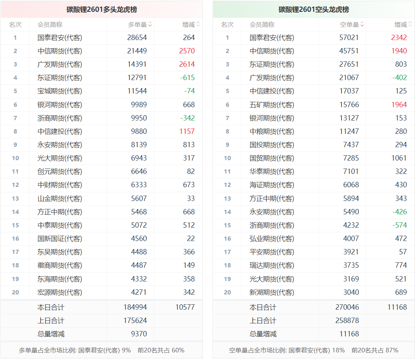
Task: Click 空单量 column header
Action: pyautogui.click(x=350, y=25)
